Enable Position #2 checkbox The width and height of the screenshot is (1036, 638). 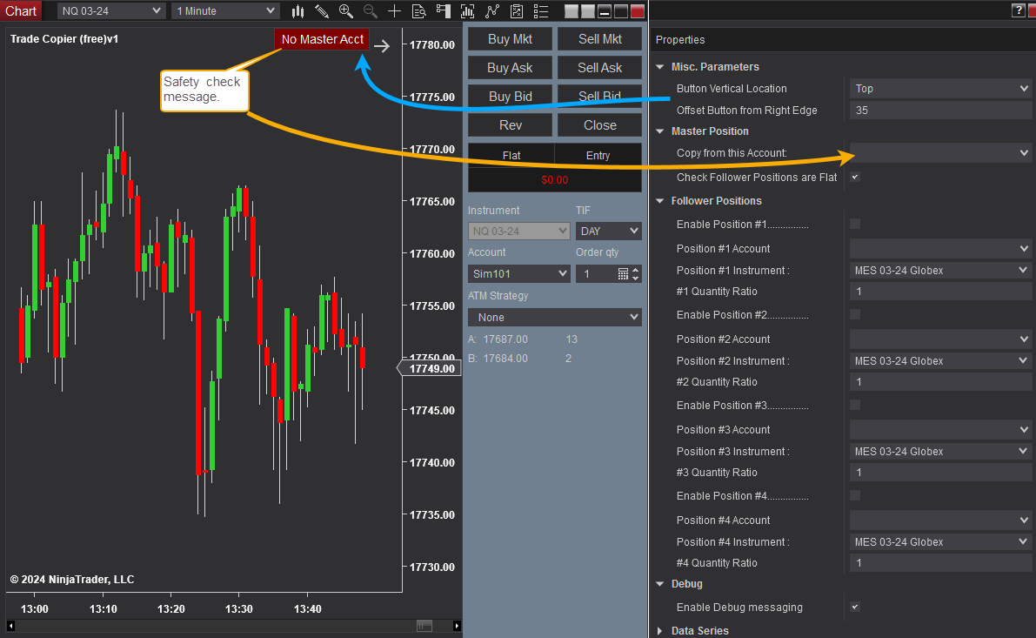[855, 315]
